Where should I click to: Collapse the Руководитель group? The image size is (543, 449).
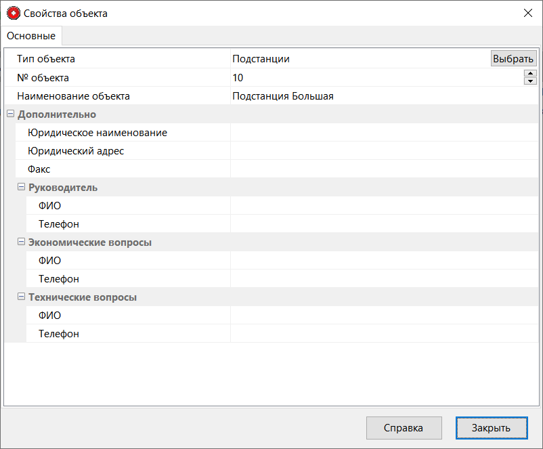click(21, 188)
